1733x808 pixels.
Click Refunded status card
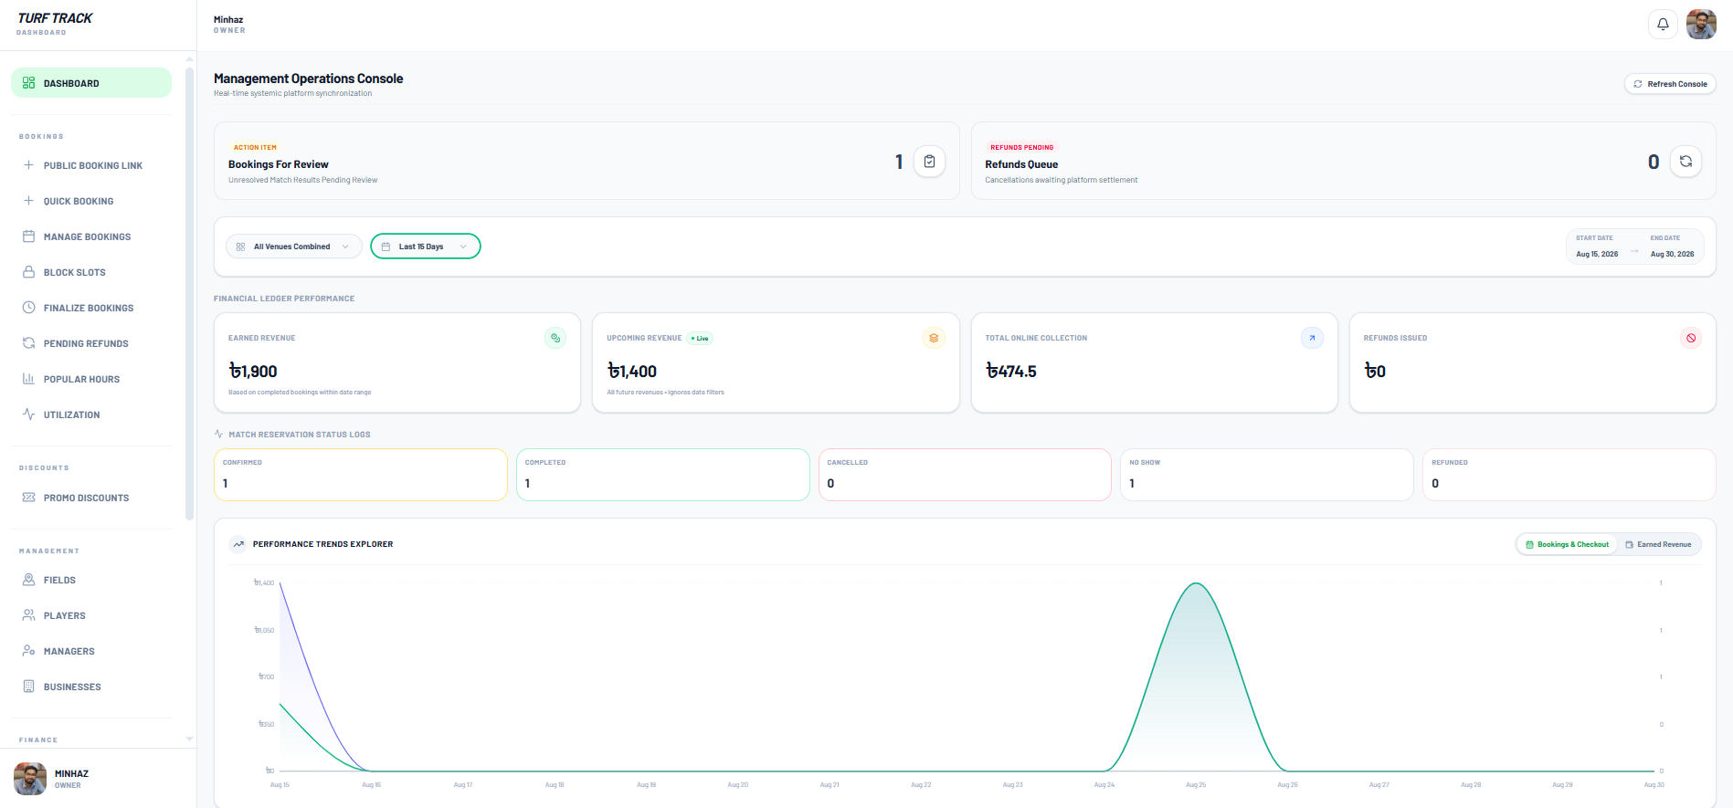[x=1569, y=475]
